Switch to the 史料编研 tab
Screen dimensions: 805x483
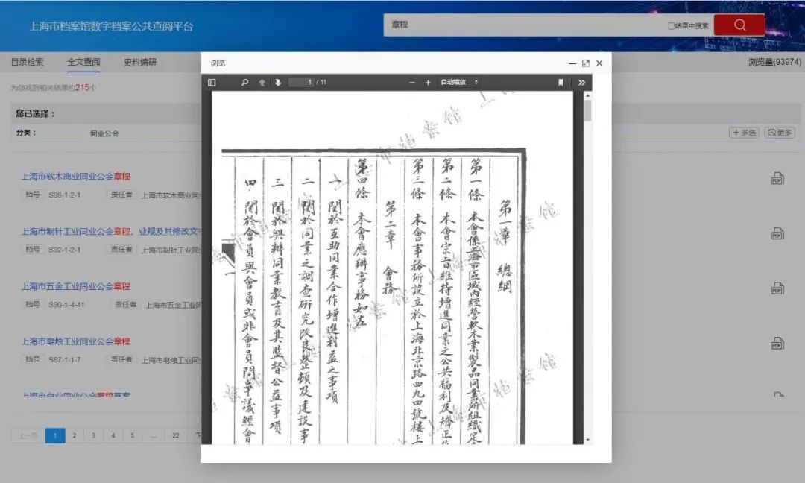click(140, 63)
